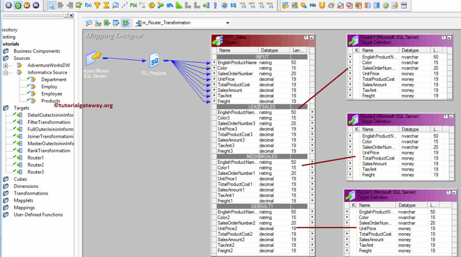461x257 pixels.
Task: Add a Rank transformation green bars icon
Action: [179, 5]
